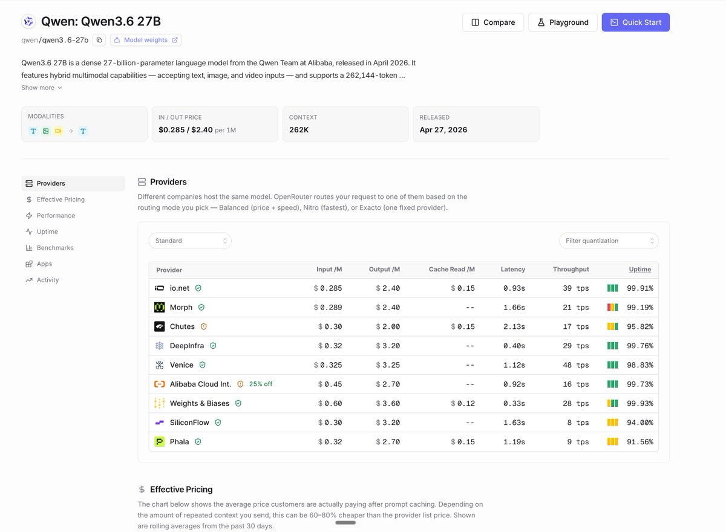Click the green shield beside DeepInfra
The width and height of the screenshot is (726, 532).
pyautogui.click(x=213, y=346)
